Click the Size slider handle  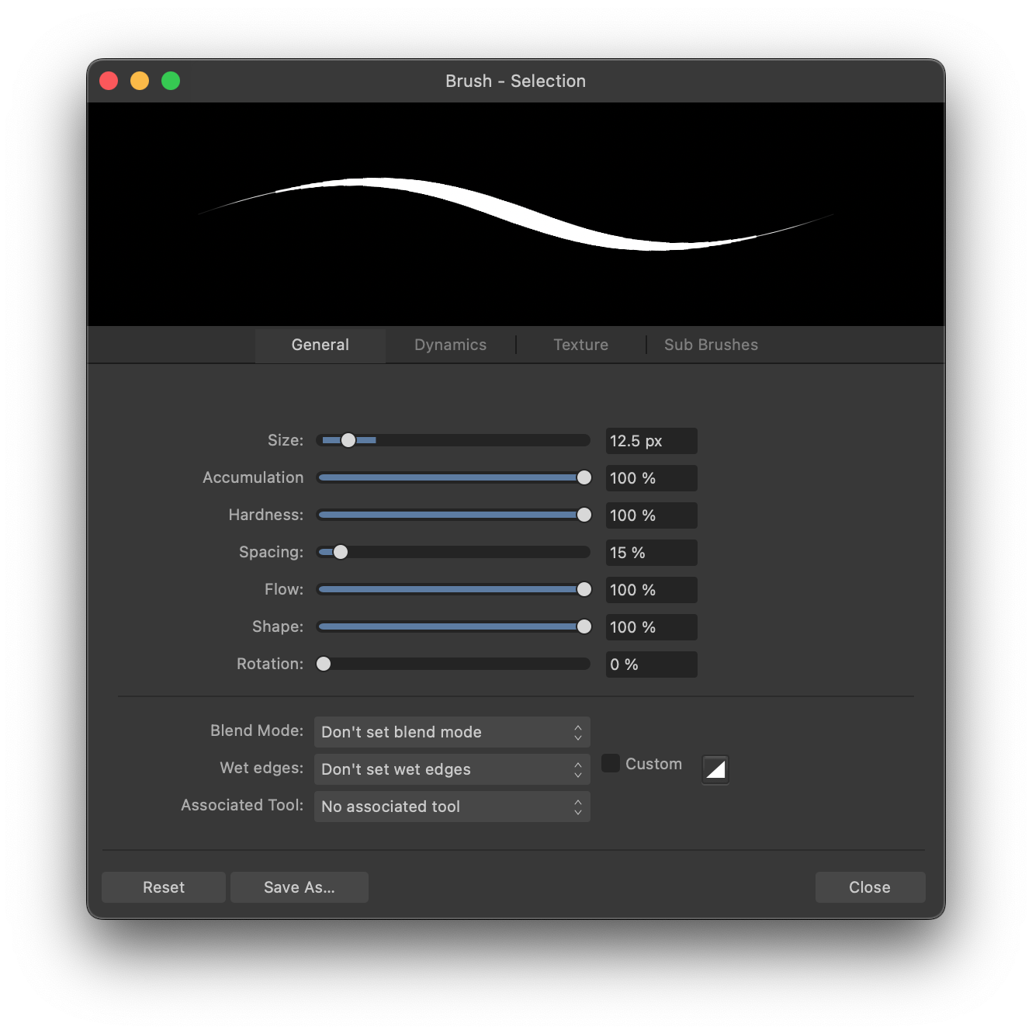click(348, 440)
